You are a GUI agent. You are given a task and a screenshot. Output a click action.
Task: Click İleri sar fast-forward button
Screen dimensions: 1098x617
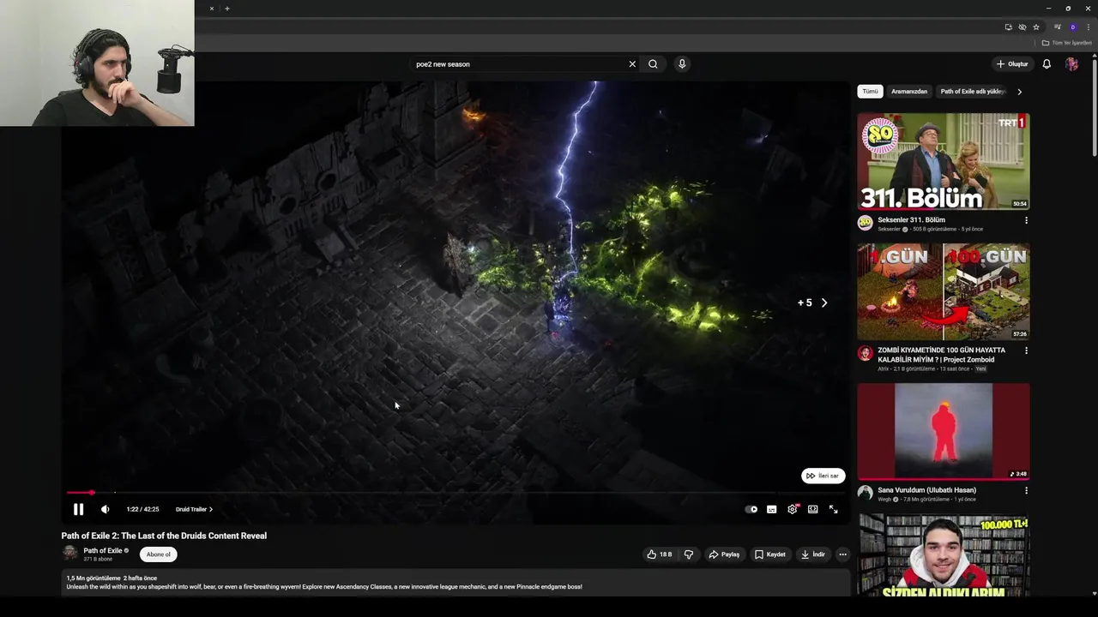coord(823,476)
